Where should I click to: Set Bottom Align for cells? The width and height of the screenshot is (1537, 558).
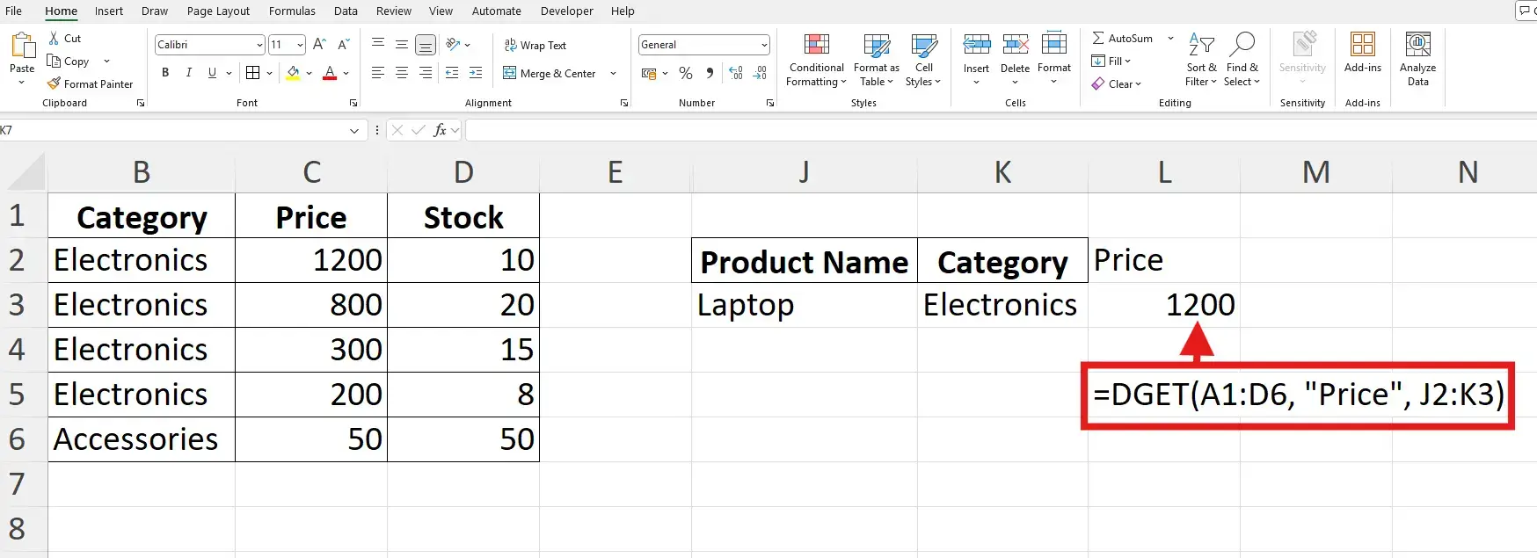pyautogui.click(x=426, y=44)
